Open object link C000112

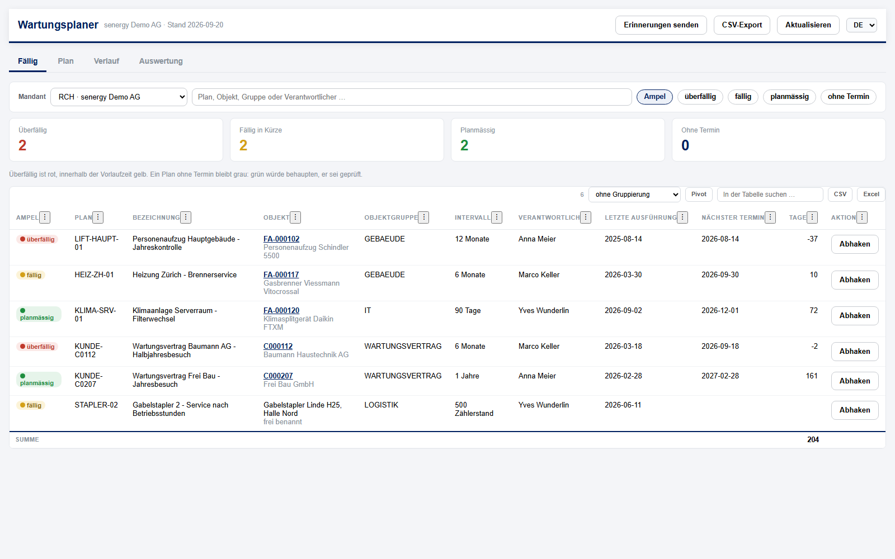click(x=278, y=346)
